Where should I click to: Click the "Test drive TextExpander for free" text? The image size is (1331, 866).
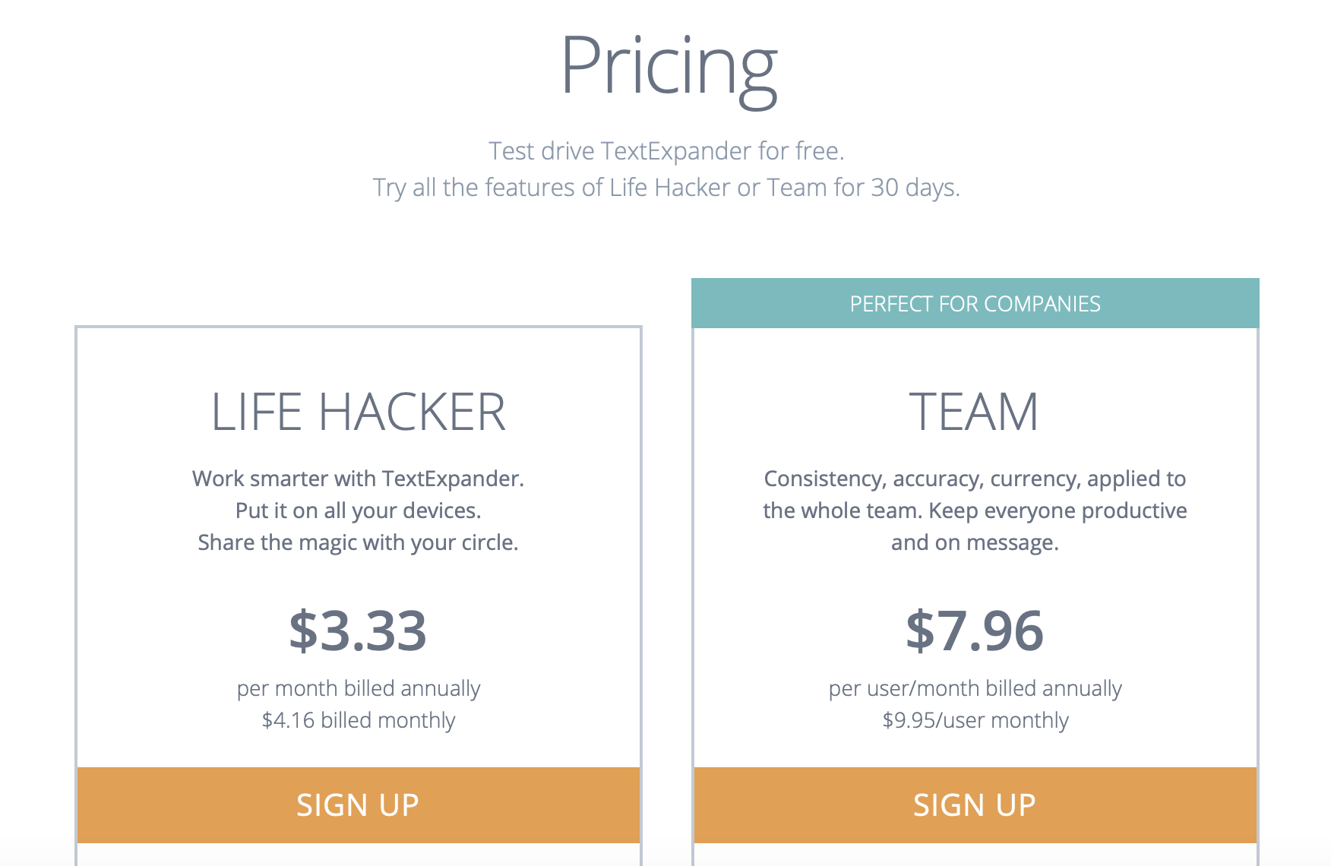coord(666,150)
